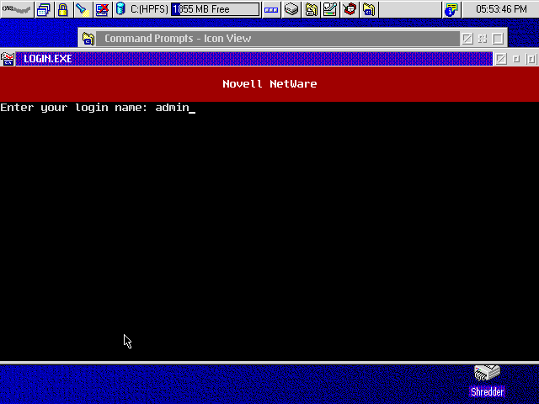Click the Window List icon in WarpCenter
Viewport: 539px width, 404px height.
pos(44,9)
